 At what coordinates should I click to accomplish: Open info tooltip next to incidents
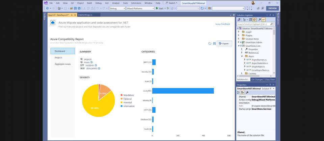coord(96,65)
